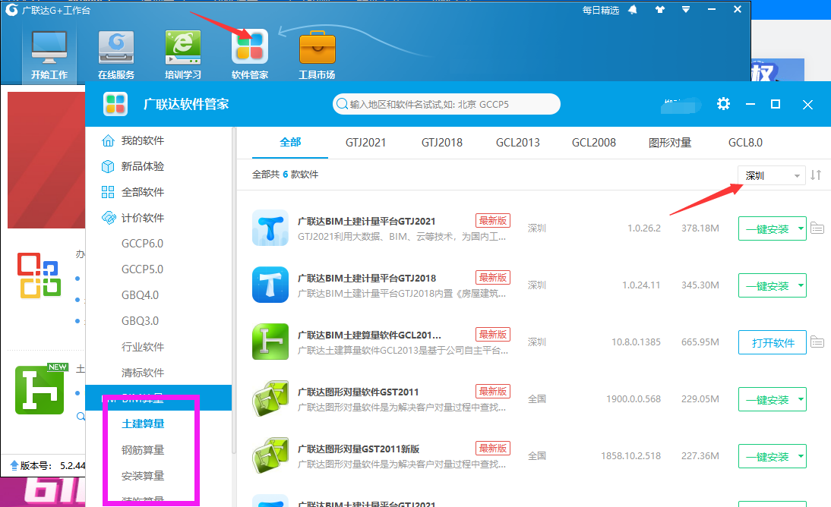Click 版本号 5.2.44 update icon

(x=14, y=466)
